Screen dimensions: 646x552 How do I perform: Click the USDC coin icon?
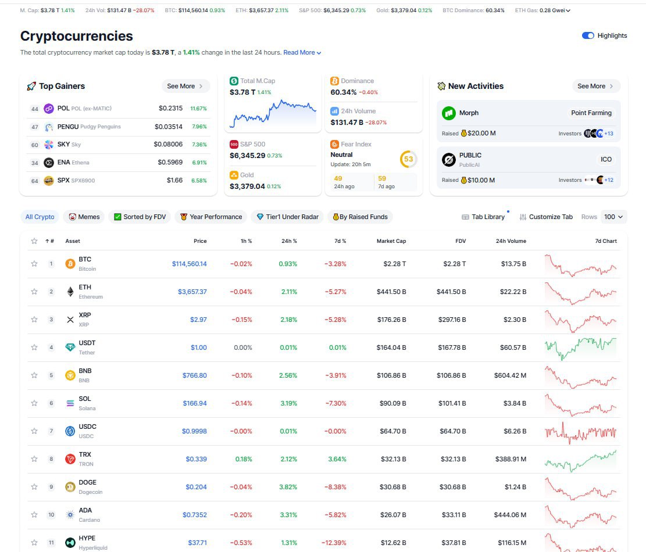coord(70,431)
